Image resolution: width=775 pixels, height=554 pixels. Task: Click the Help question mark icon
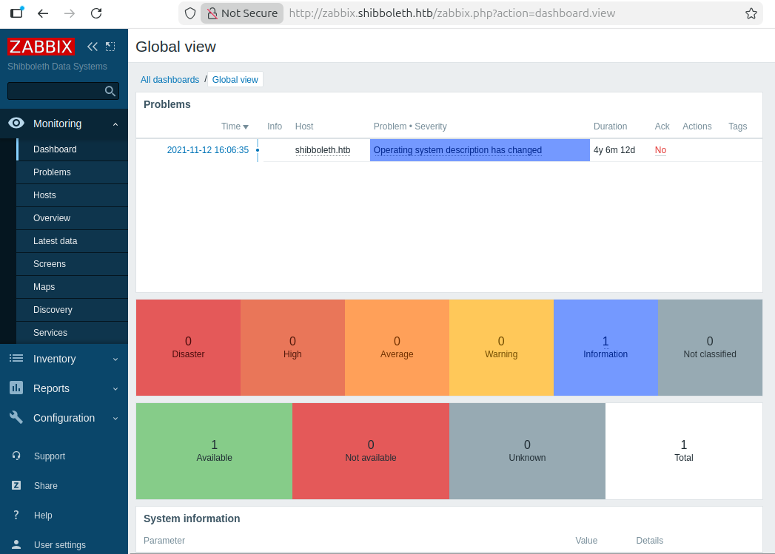click(16, 515)
